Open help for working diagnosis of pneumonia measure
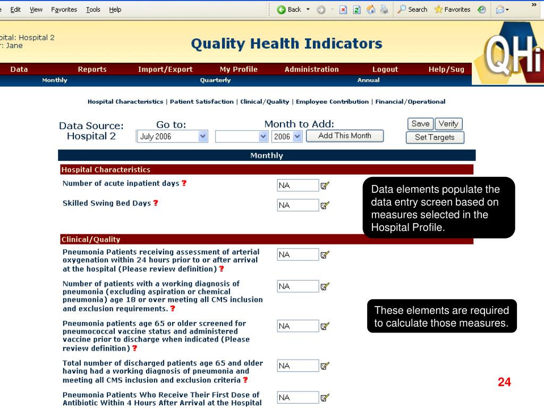The image size is (544, 408). (173, 309)
